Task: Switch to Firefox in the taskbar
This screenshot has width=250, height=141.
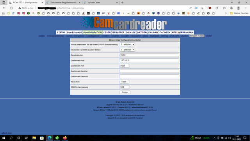Action: click(x=65, y=138)
